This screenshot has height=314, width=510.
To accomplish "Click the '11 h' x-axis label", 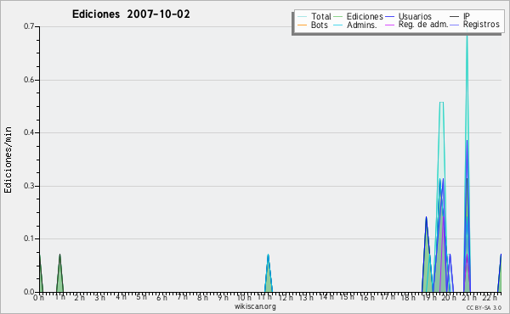I will [x=264, y=297].
